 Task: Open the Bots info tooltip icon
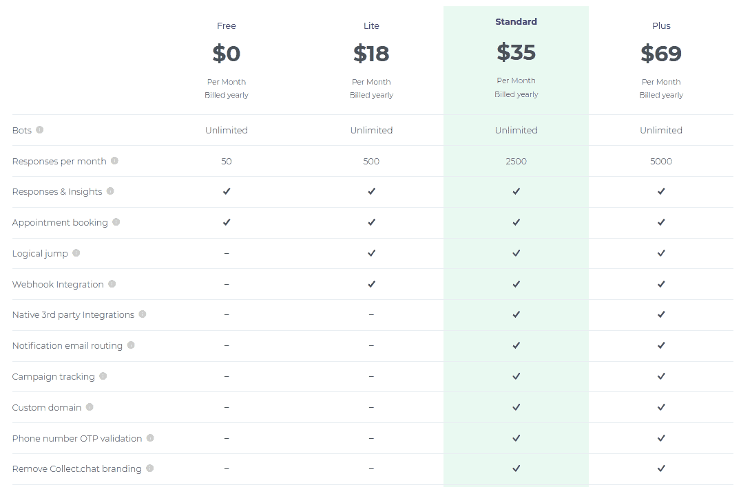[x=40, y=130]
